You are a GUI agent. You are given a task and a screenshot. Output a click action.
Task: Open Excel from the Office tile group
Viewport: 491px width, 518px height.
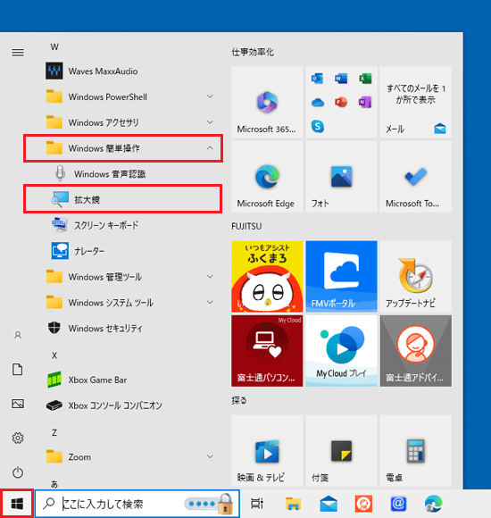(x=365, y=79)
